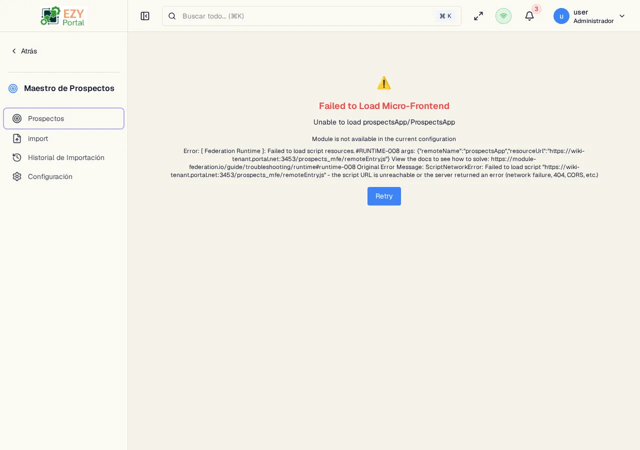640x450 pixels.
Task: Click the blue user avatar
Action: pyautogui.click(x=561, y=16)
